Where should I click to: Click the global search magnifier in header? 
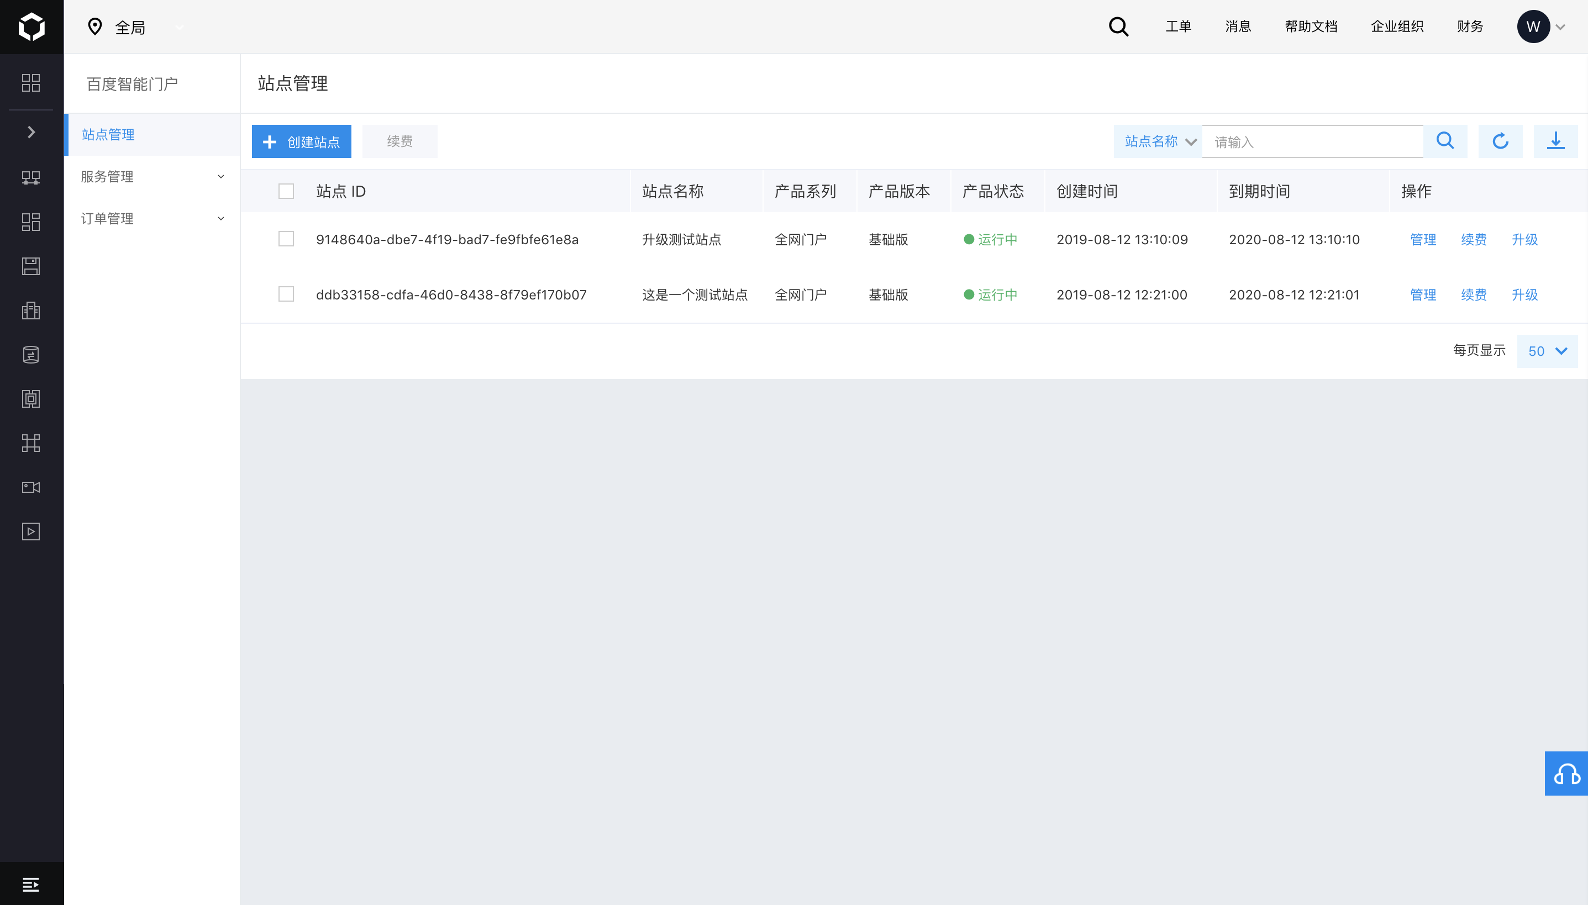pyautogui.click(x=1118, y=27)
